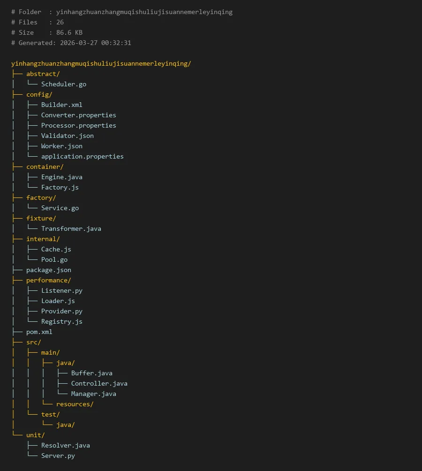Collapse the config/ folder
The width and height of the screenshot is (422, 471).
[x=39, y=94]
